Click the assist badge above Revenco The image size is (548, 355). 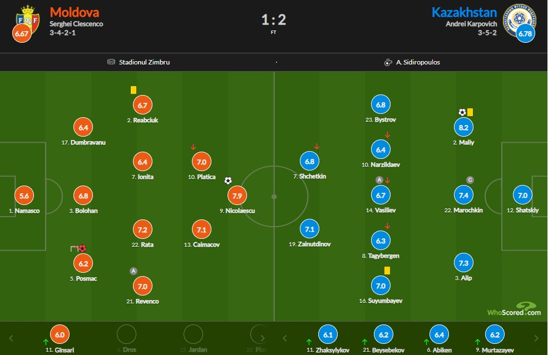pos(133,271)
